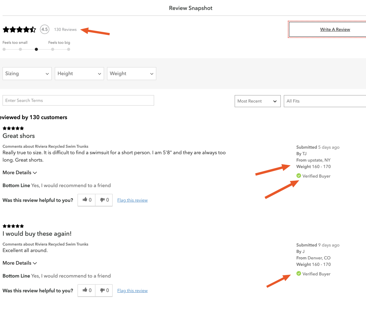
Task: Click the selected middle dot on fit slider
Action: [36, 49]
